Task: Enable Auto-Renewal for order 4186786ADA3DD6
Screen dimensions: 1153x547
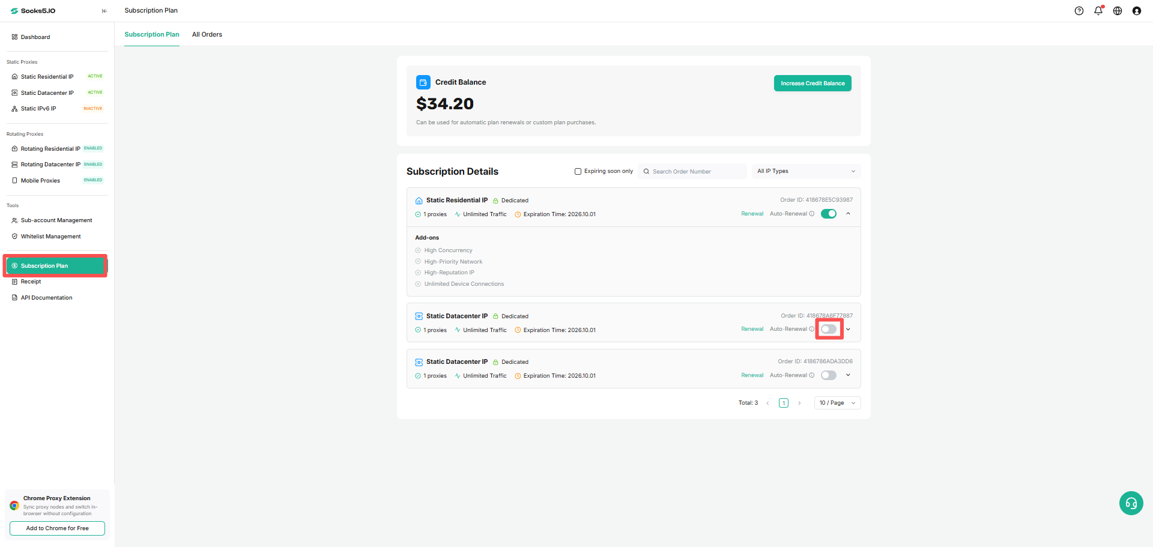Action: (x=829, y=375)
